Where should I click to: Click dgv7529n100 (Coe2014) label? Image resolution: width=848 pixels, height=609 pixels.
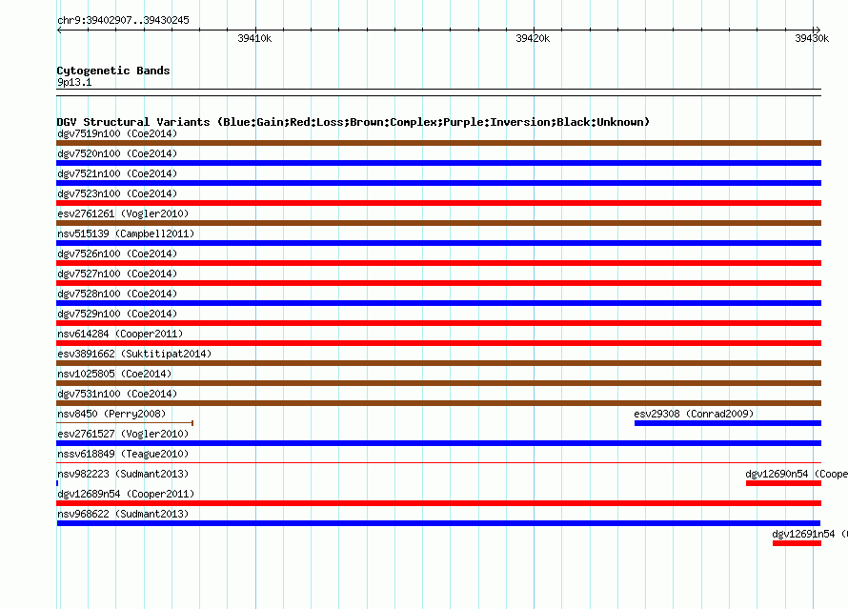click(117, 314)
